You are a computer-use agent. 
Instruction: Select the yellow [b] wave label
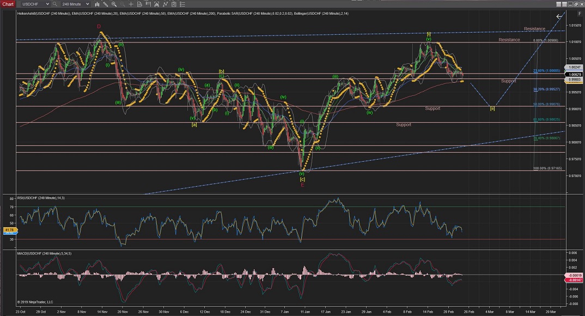(221, 71)
